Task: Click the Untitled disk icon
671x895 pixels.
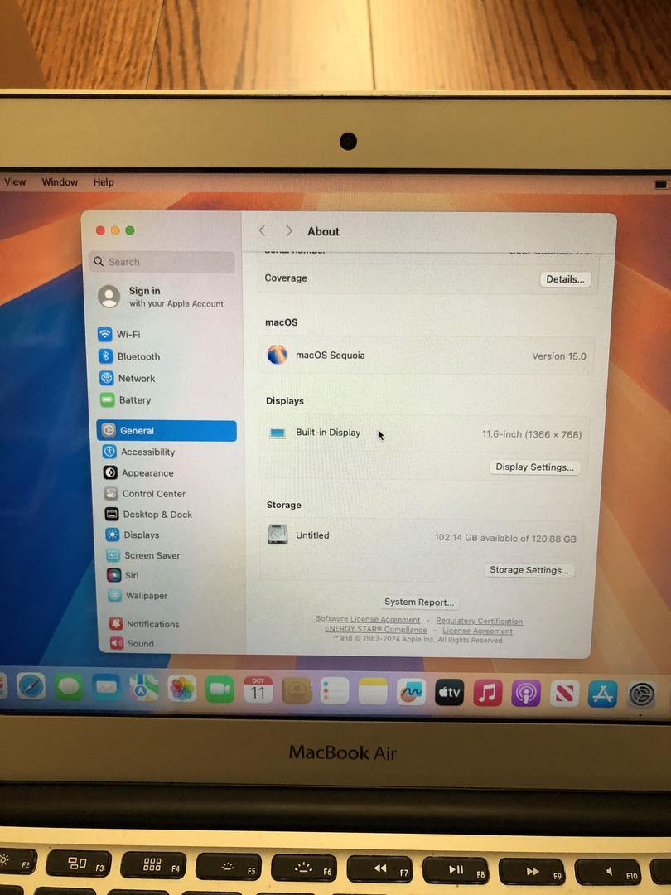Action: 278,535
